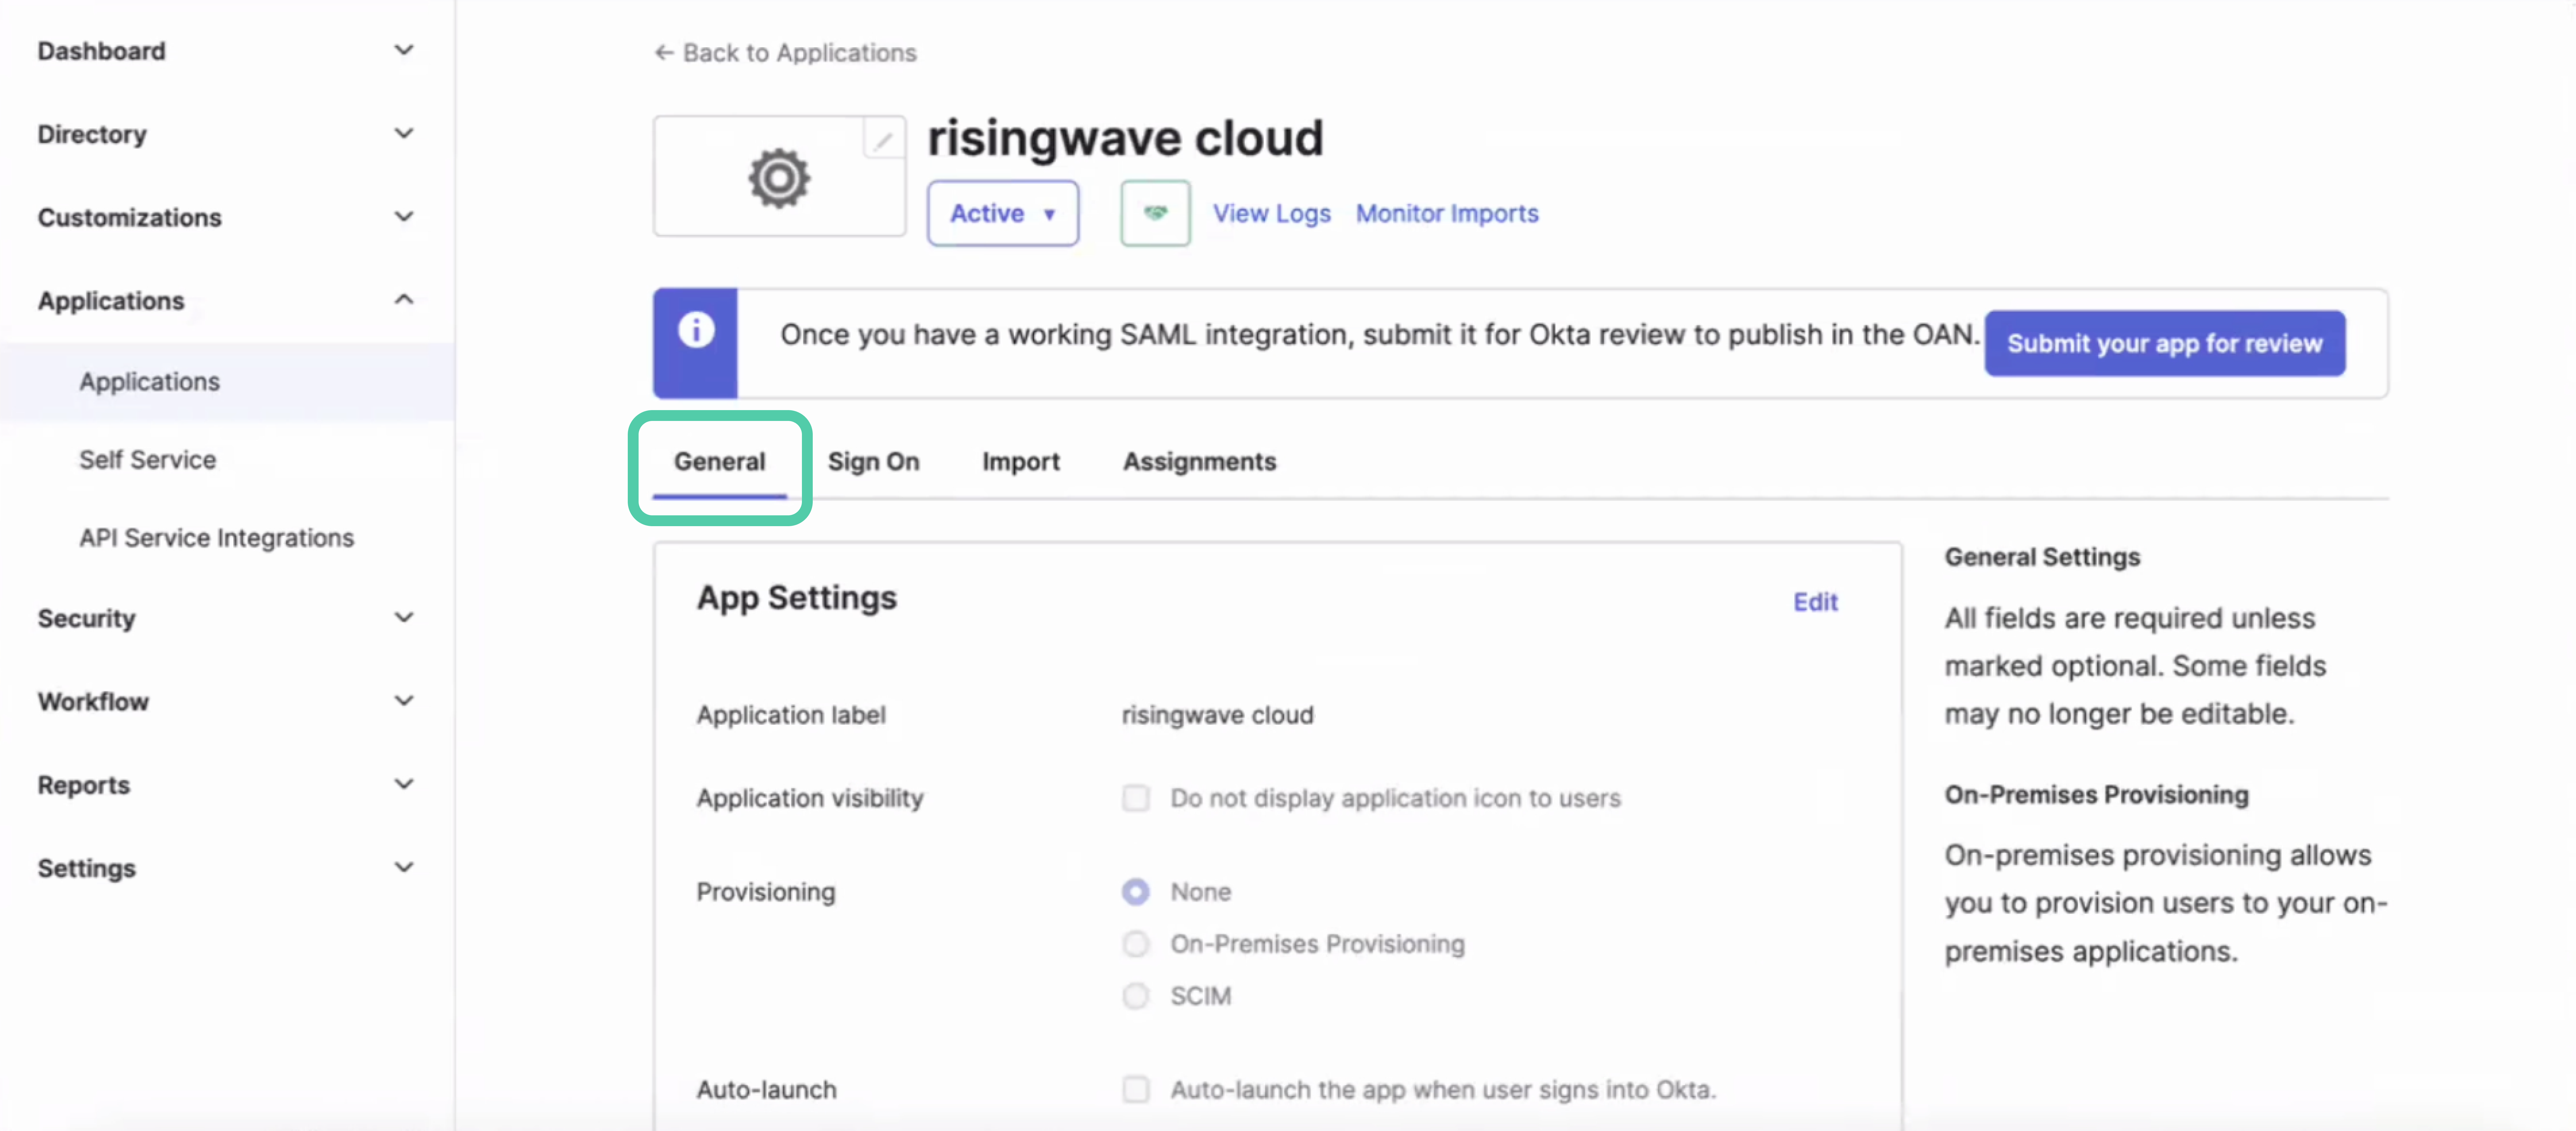Click the gear application logo image
Image resolution: width=2576 pixels, height=1131 pixels.
point(779,179)
